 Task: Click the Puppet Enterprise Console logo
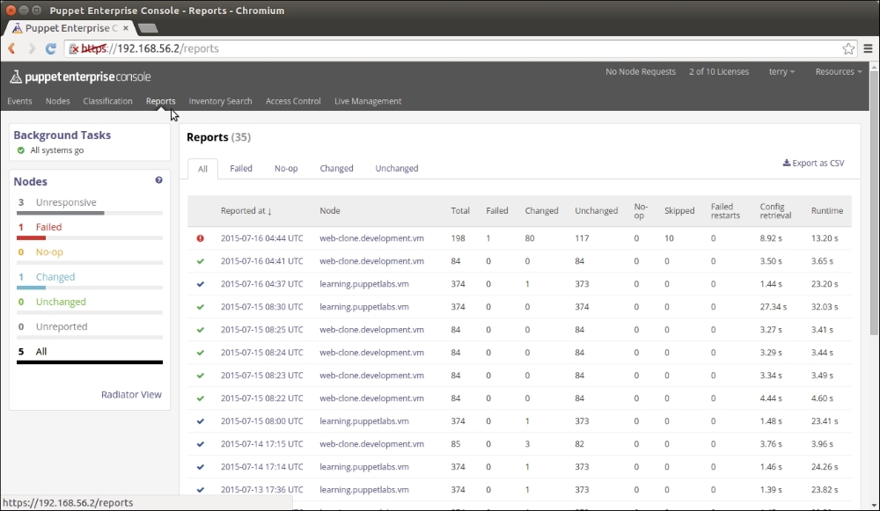pyautogui.click(x=81, y=77)
